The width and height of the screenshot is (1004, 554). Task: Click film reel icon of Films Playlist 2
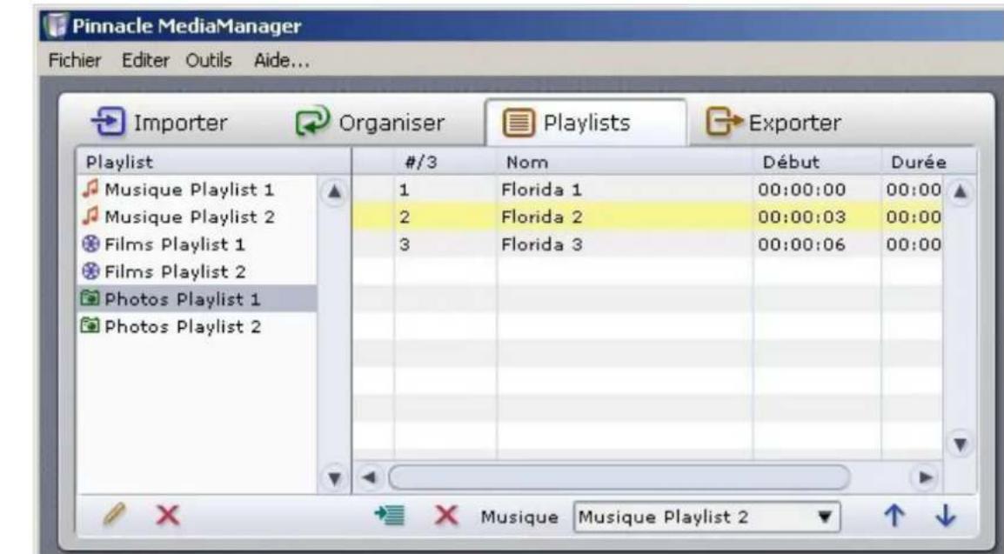91,271
